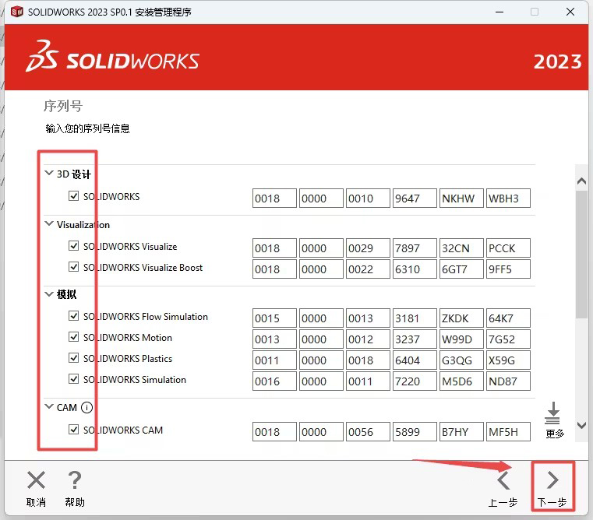Viewport: 593px width, 520px height.
Task: Click SOLIDWORKS Flow Simulation label
Action: (x=146, y=316)
